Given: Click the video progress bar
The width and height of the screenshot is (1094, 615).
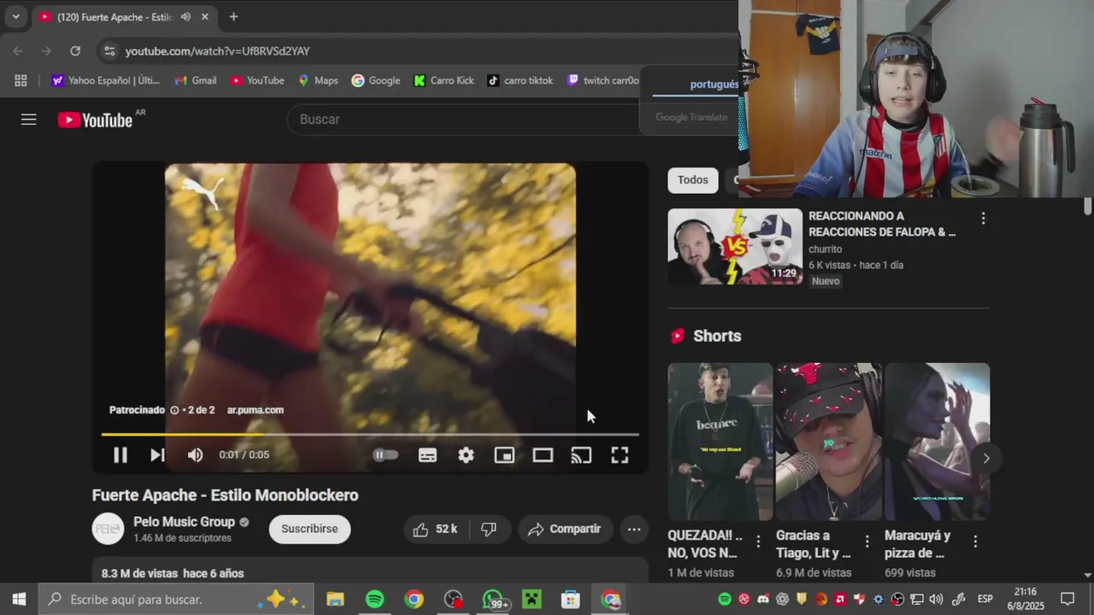Looking at the screenshot, I should [x=370, y=435].
